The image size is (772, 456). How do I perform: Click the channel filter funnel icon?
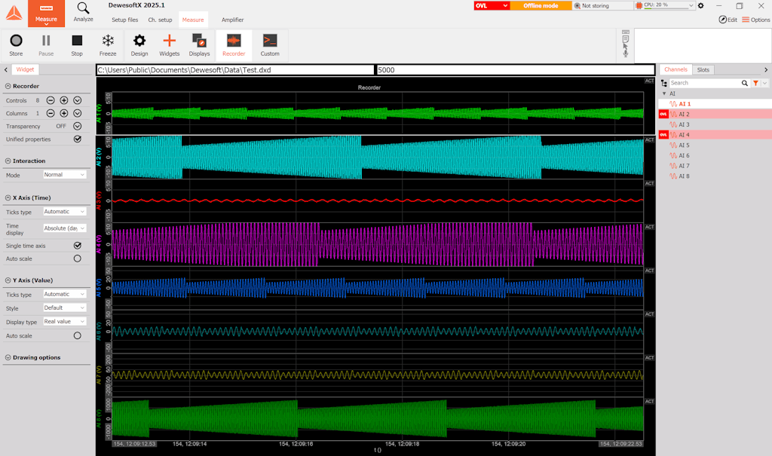coord(755,83)
